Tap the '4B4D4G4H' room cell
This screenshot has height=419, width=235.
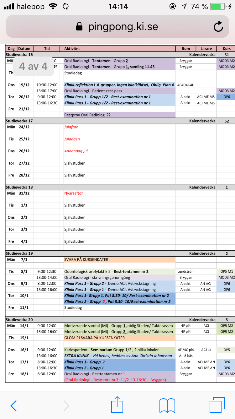(x=186, y=85)
